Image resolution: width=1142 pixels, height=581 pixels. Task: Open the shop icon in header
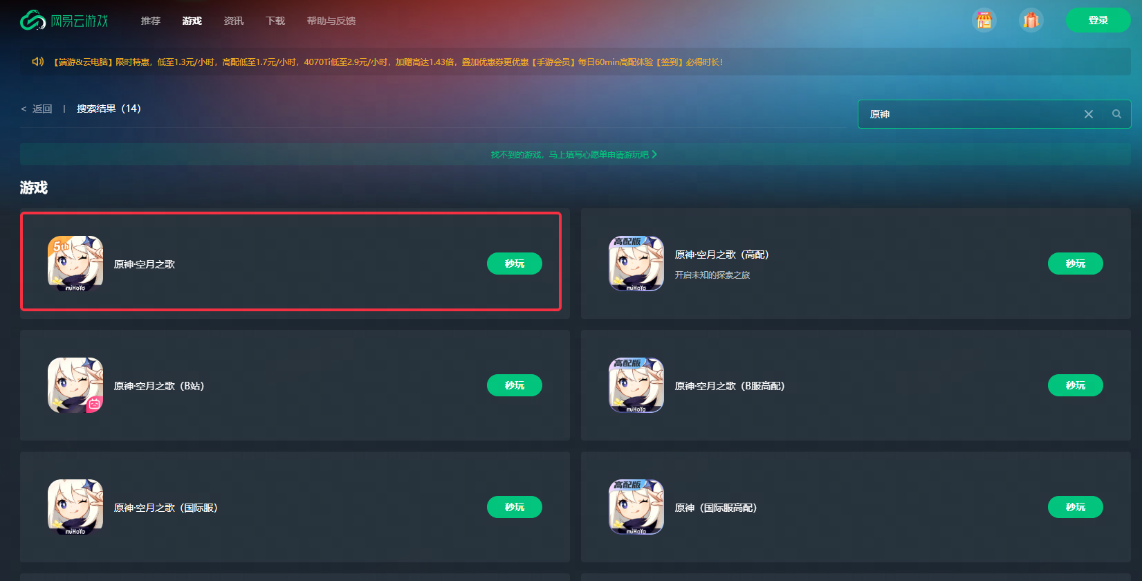(x=984, y=20)
